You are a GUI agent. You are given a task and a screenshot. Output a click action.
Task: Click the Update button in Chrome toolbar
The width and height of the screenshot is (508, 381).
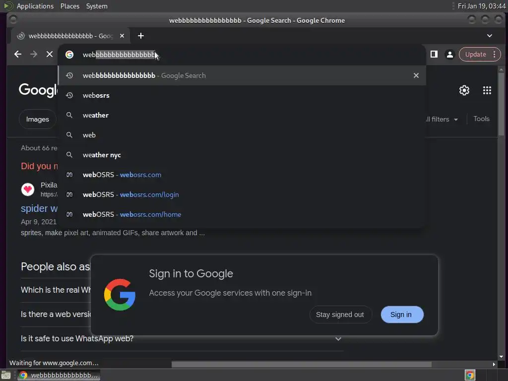[x=476, y=55]
